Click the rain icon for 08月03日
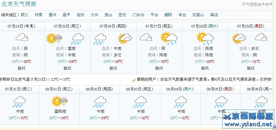276x130 pixels. pos(140,101)
